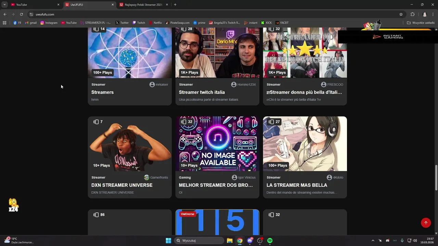This screenshot has height=246, width=438.
Task: Click the Wyszukaj taskbar search box
Action: (199, 241)
